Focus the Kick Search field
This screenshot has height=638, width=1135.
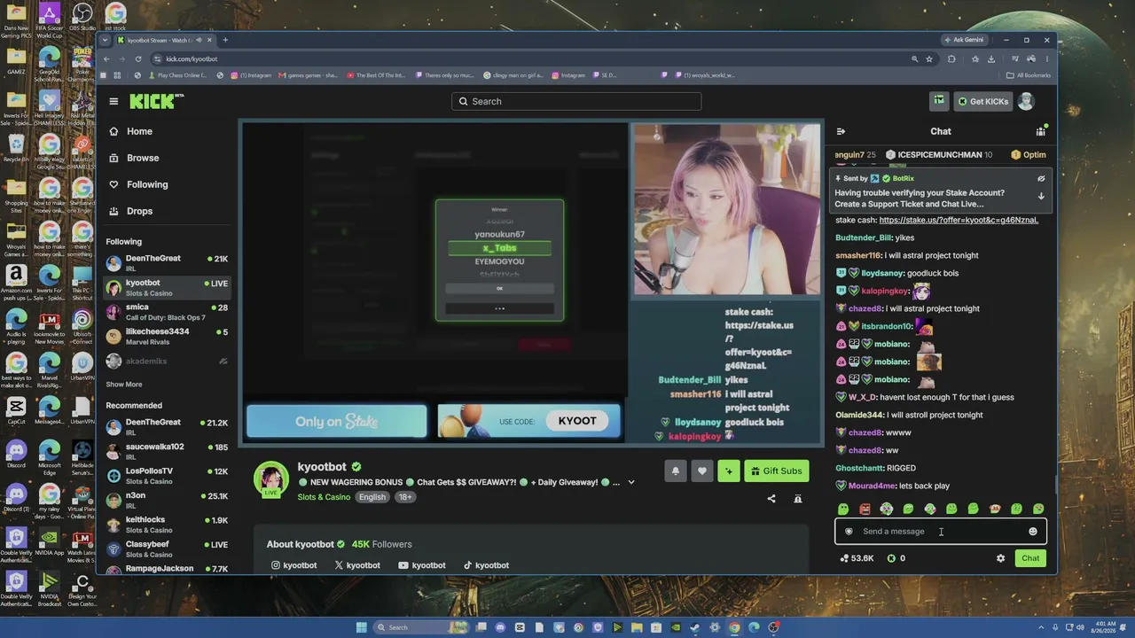pyautogui.click(x=576, y=101)
